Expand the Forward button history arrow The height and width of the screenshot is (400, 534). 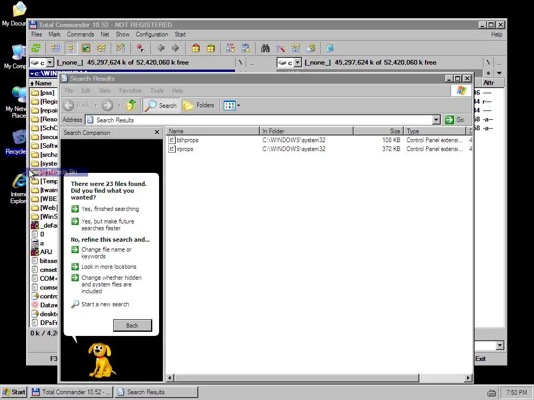[119, 106]
